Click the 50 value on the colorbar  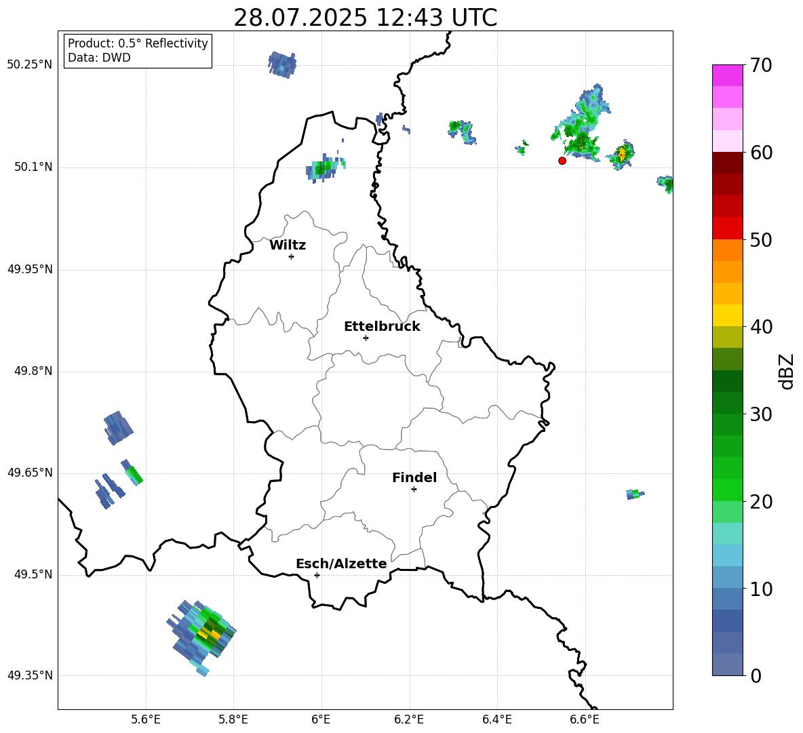(761, 239)
